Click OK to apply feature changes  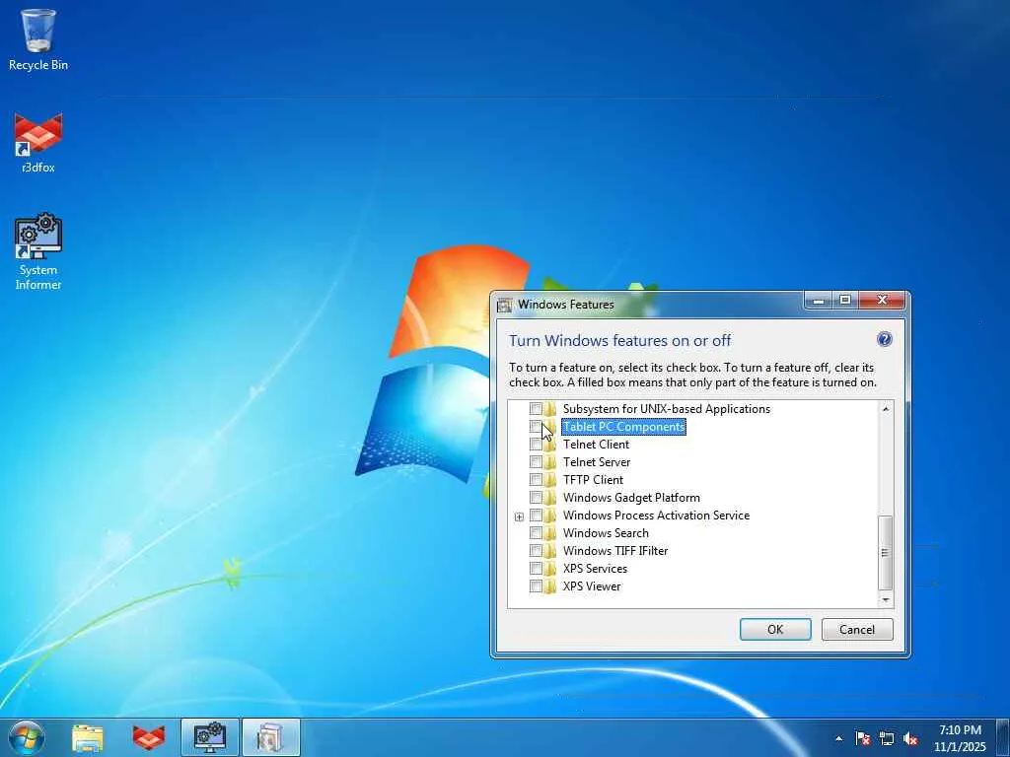775,630
